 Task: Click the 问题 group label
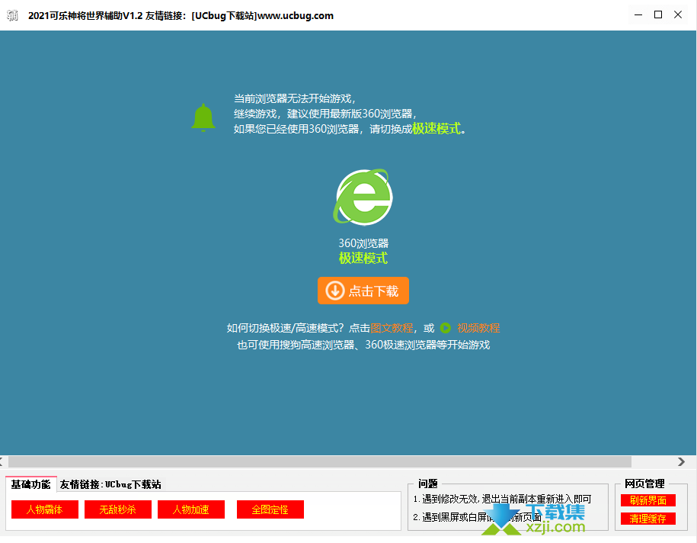click(x=427, y=484)
